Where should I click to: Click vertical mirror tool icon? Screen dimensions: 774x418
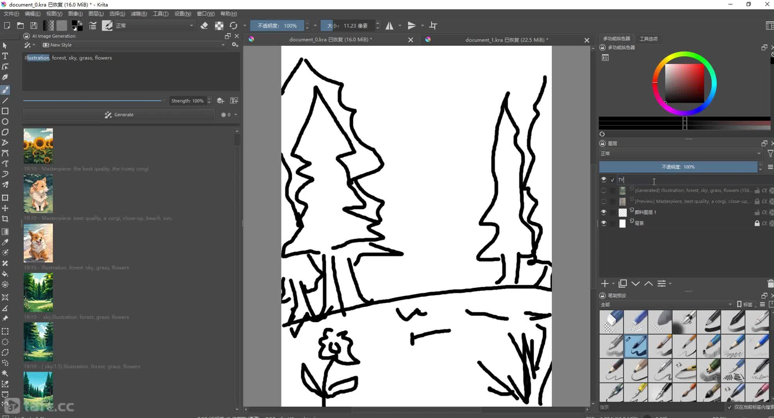coord(412,26)
